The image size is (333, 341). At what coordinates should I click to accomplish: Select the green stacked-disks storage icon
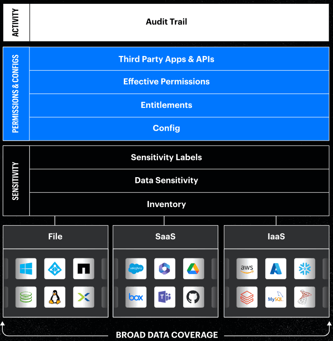tap(26, 297)
